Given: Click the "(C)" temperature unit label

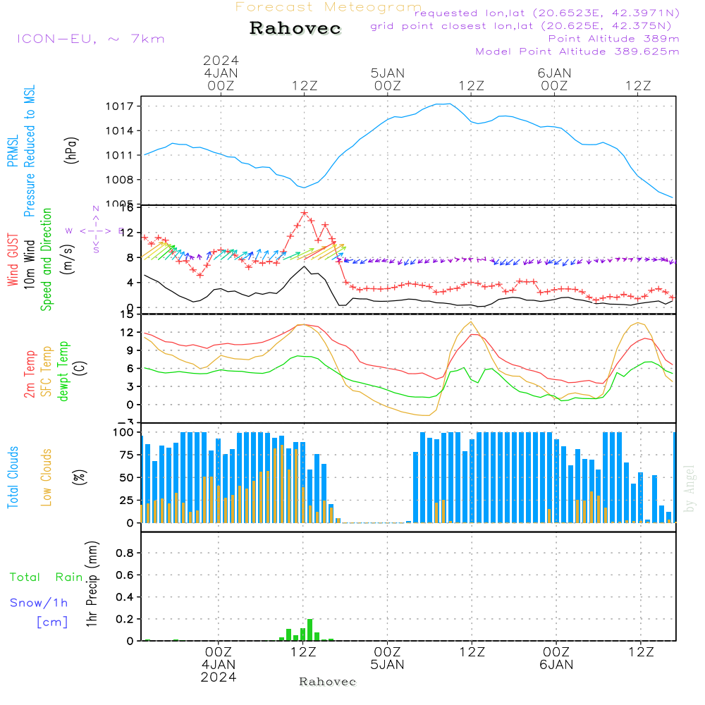Looking at the screenshot, I should (x=80, y=368).
